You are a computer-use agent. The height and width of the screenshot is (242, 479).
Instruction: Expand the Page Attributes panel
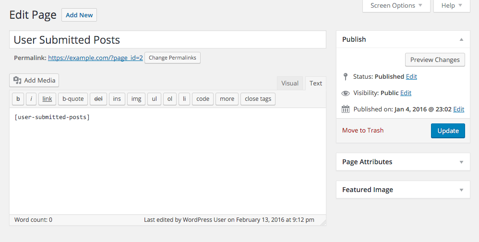pos(461,162)
